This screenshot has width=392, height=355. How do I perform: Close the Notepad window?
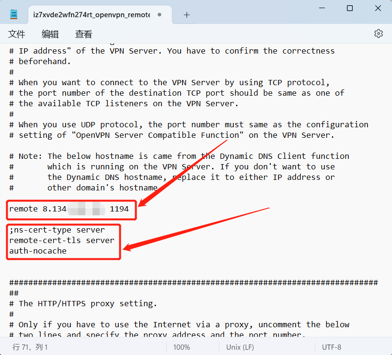click(378, 8)
